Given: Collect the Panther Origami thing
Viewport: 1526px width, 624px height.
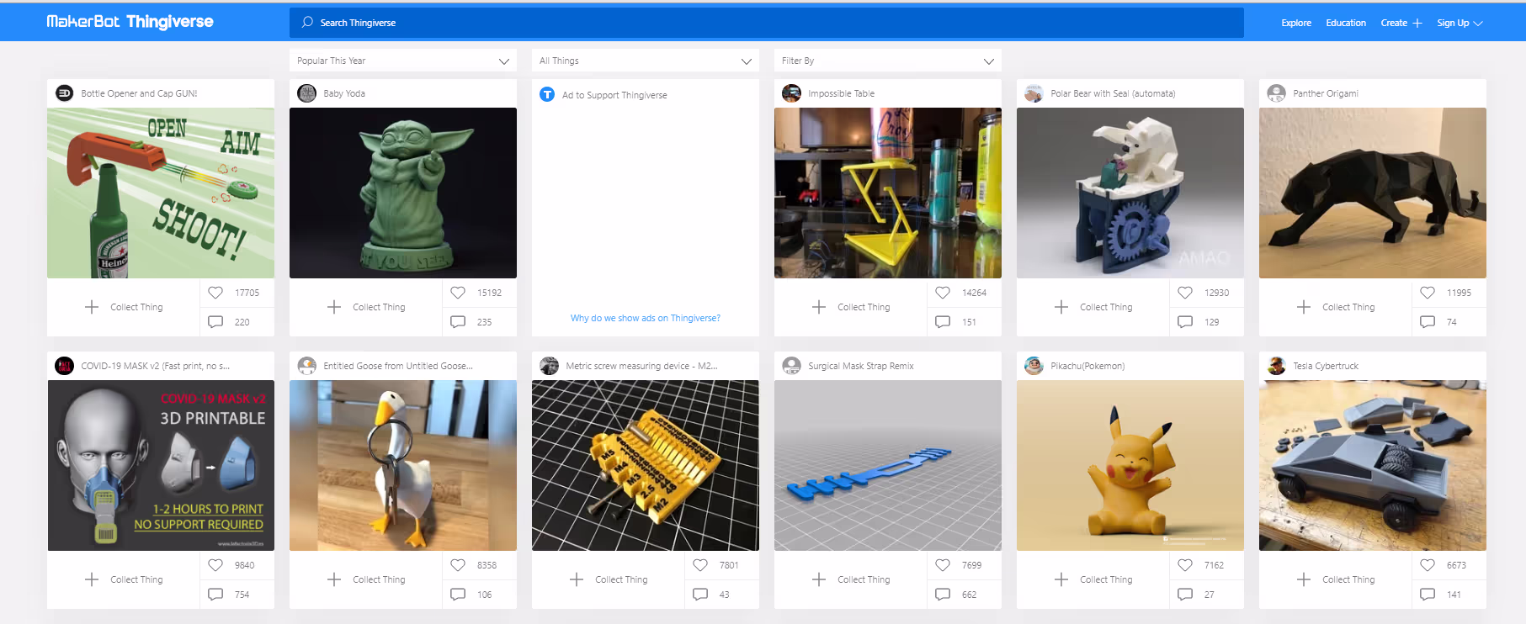Looking at the screenshot, I should point(1336,307).
